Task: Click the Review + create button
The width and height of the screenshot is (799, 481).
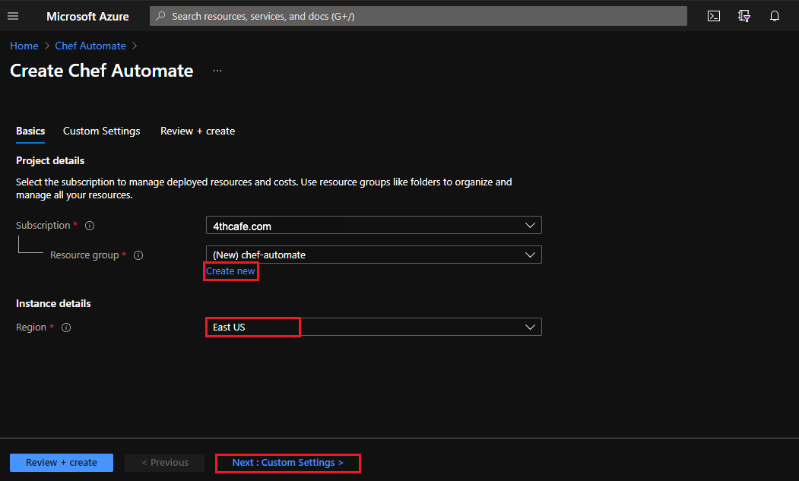Action: 61,462
